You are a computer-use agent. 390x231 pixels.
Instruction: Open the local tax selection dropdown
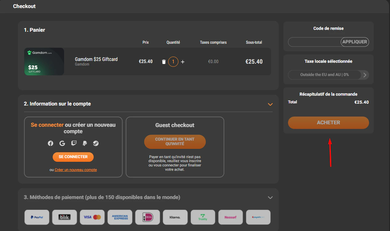(328, 75)
